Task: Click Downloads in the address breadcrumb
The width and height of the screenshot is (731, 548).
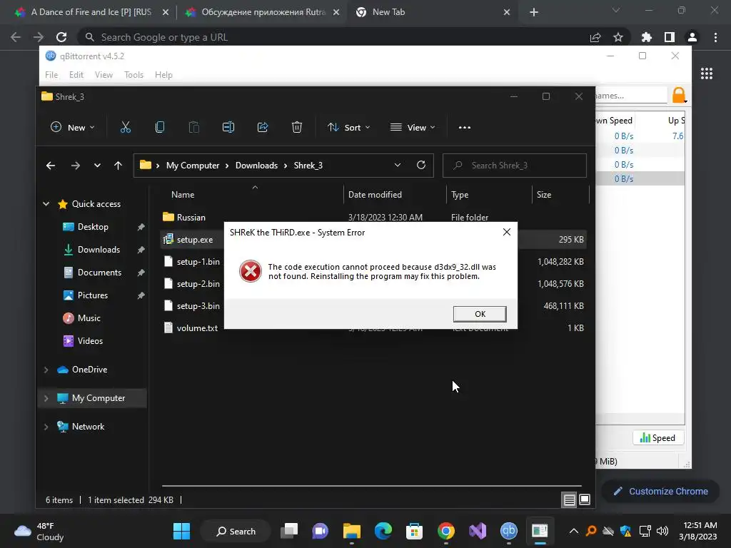Action: 256,166
